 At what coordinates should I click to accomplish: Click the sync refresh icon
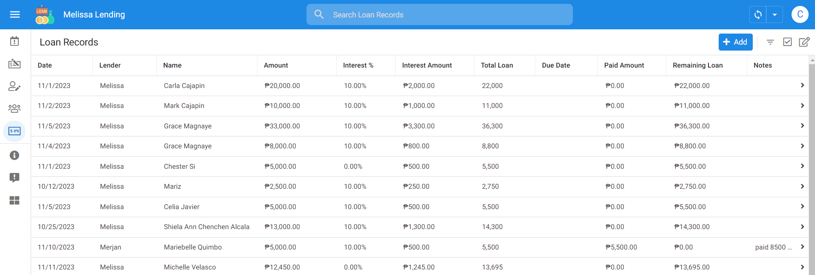758,14
